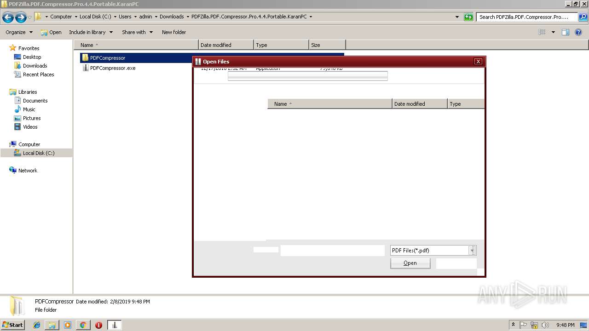Open address bar previous locations dropdown

(x=457, y=17)
